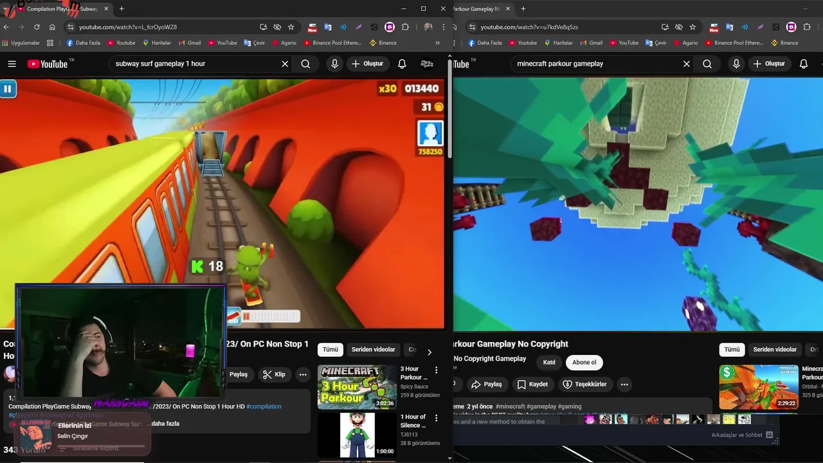Select Tümü chip in left window
The image size is (823, 463).
point(330,350)
